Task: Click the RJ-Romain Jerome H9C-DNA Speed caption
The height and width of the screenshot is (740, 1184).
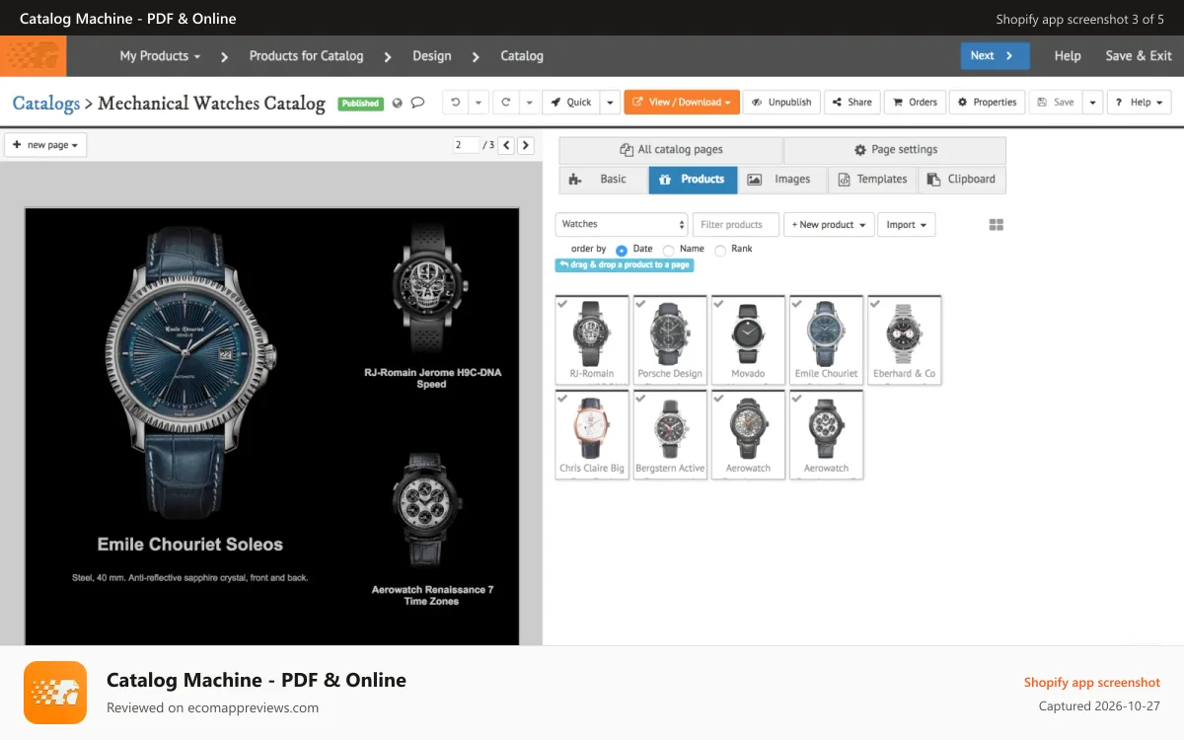Action: pyautogui.click(x=432, y=379)
